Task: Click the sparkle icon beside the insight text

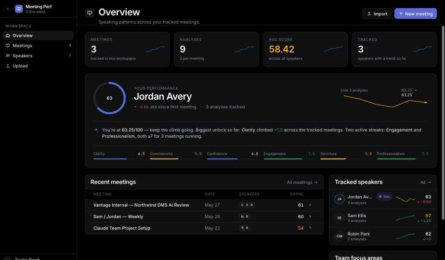Action: click(x=96, y=130)
